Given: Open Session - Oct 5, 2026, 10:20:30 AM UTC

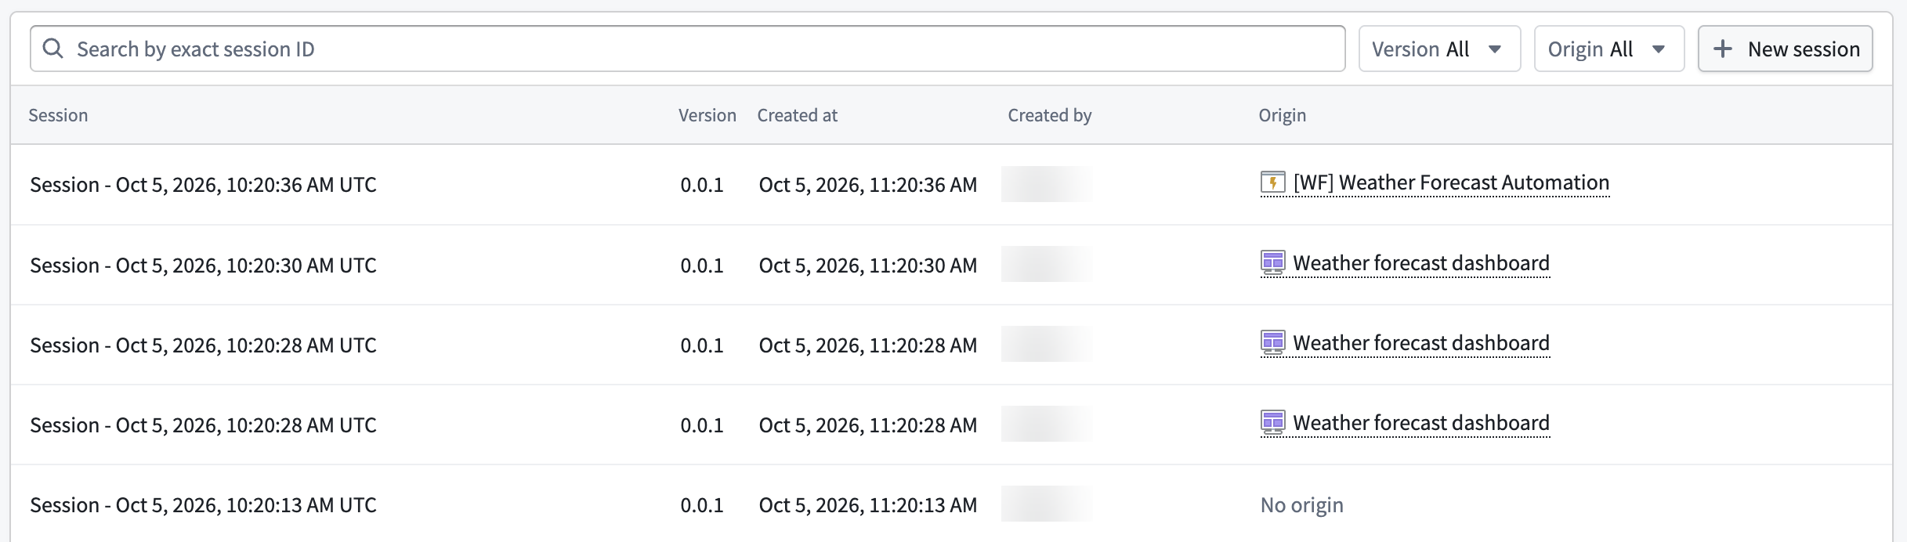Looking at the screenshot, I should (x=203, y=266).
